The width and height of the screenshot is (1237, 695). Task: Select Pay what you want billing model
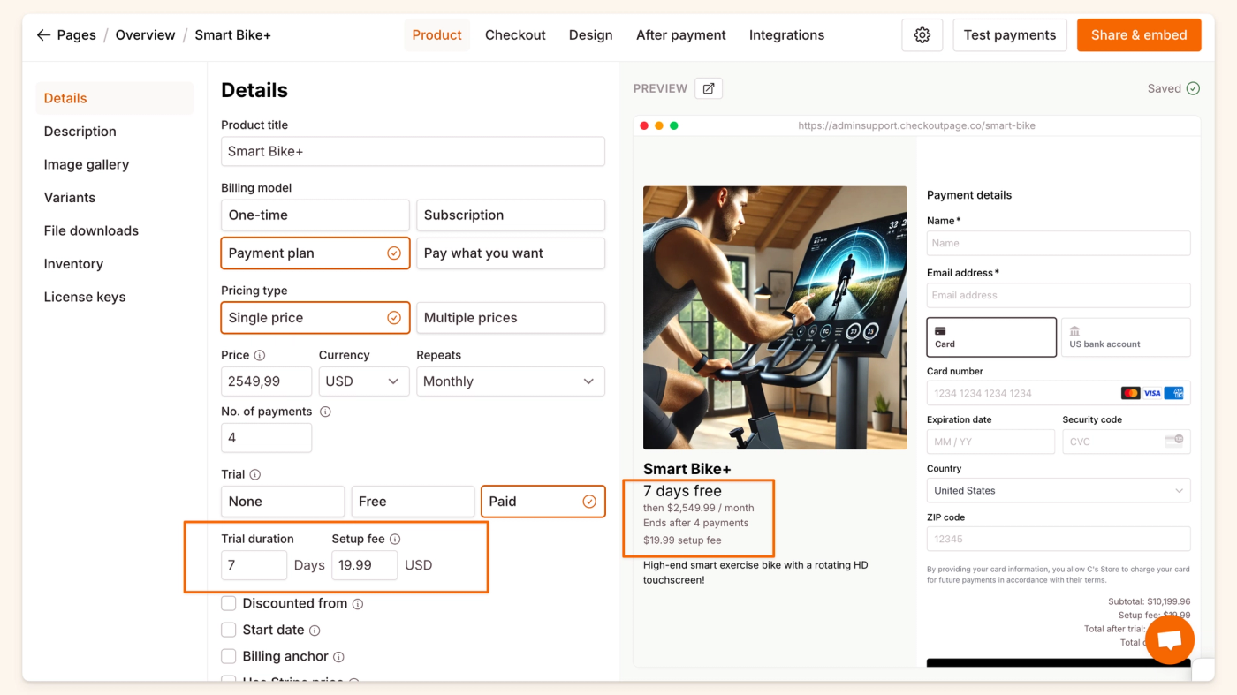[511, 253]
